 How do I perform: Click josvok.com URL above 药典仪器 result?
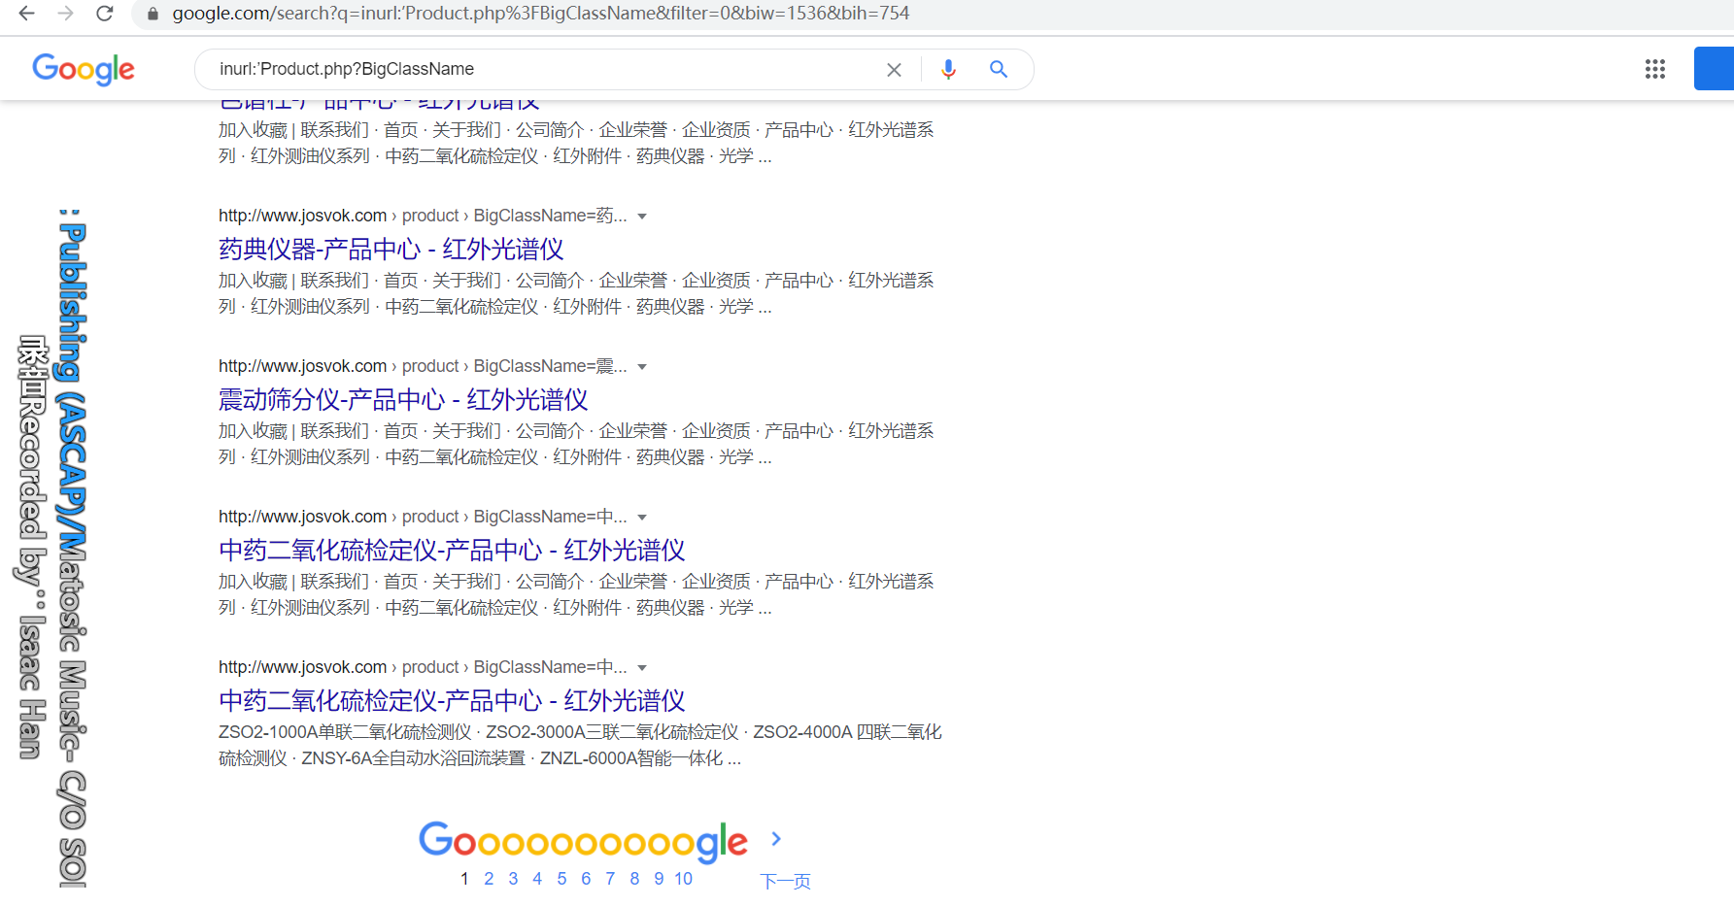(x=423, y=216)
